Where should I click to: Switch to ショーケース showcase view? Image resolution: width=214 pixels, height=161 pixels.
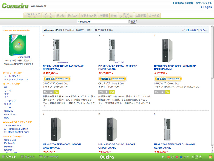tap(49, 157)
